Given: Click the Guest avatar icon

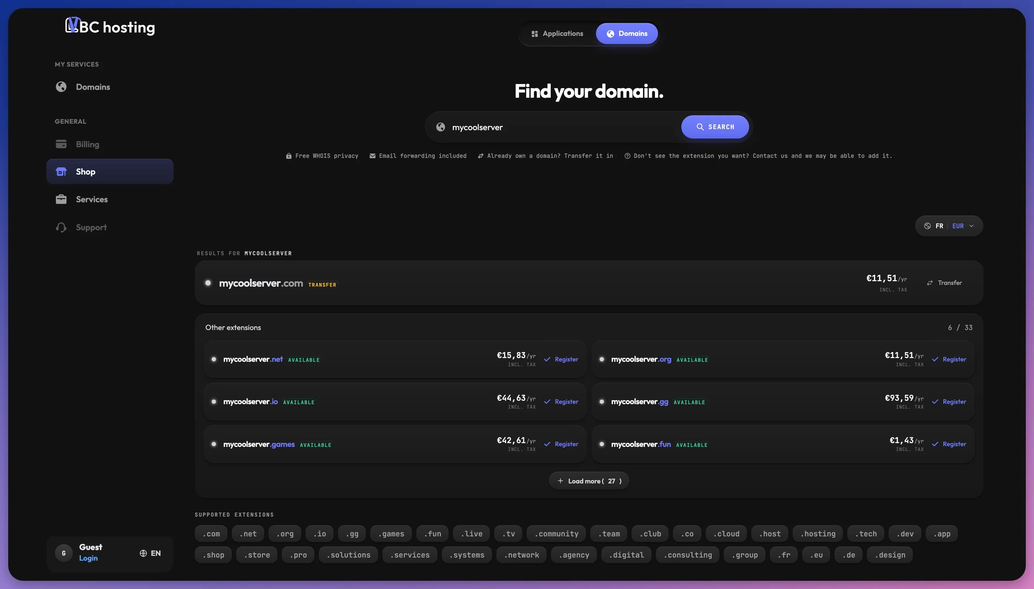Looking at the screenshot, I should click(x=64, y=553).
